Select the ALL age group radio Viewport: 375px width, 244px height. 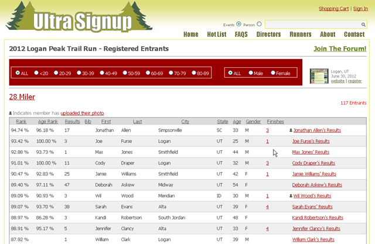(18, 73)
